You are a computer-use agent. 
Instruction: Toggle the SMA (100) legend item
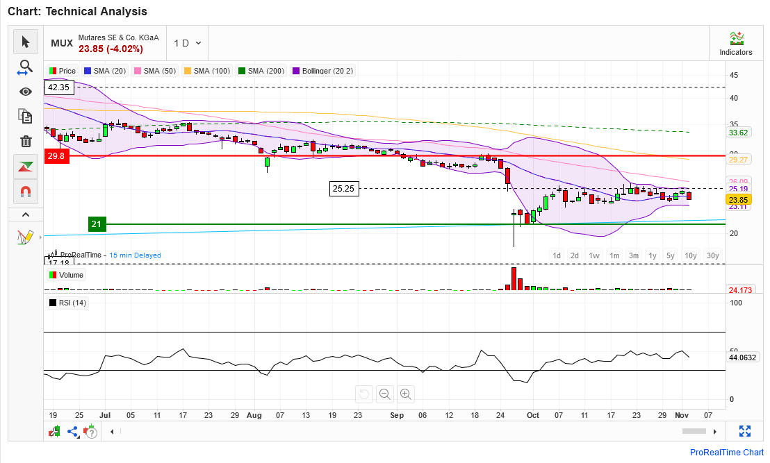click(206, 71)
